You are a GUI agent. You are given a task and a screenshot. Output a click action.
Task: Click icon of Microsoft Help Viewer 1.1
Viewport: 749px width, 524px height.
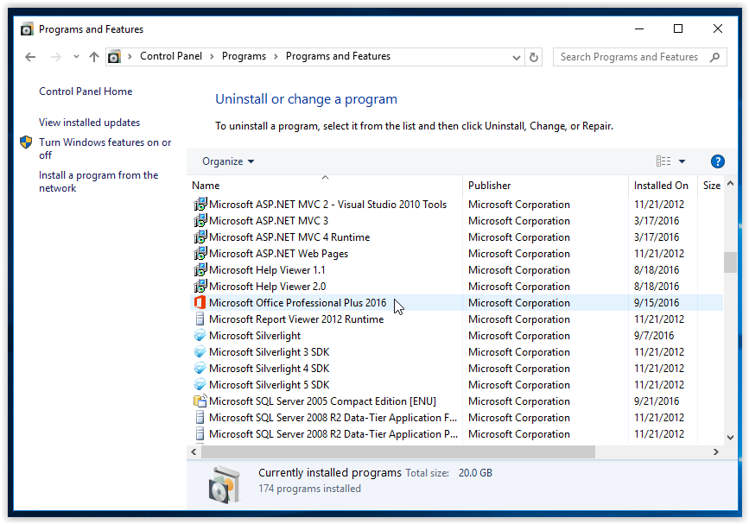(x=200, y=269)
